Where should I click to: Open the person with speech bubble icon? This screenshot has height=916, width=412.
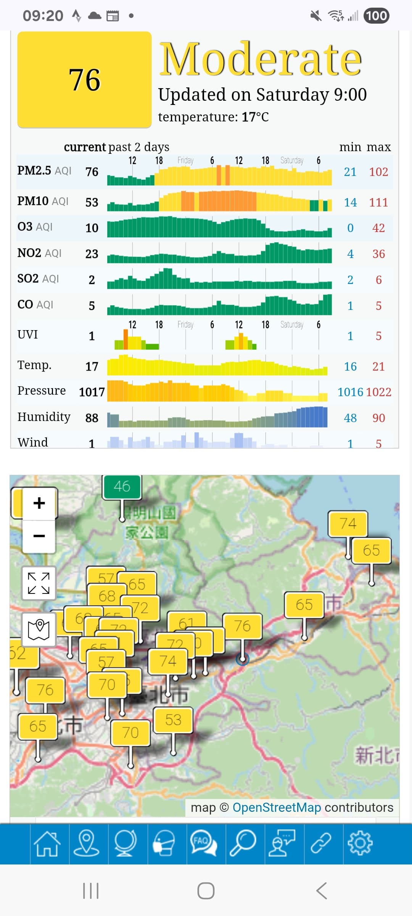[282, 843]
